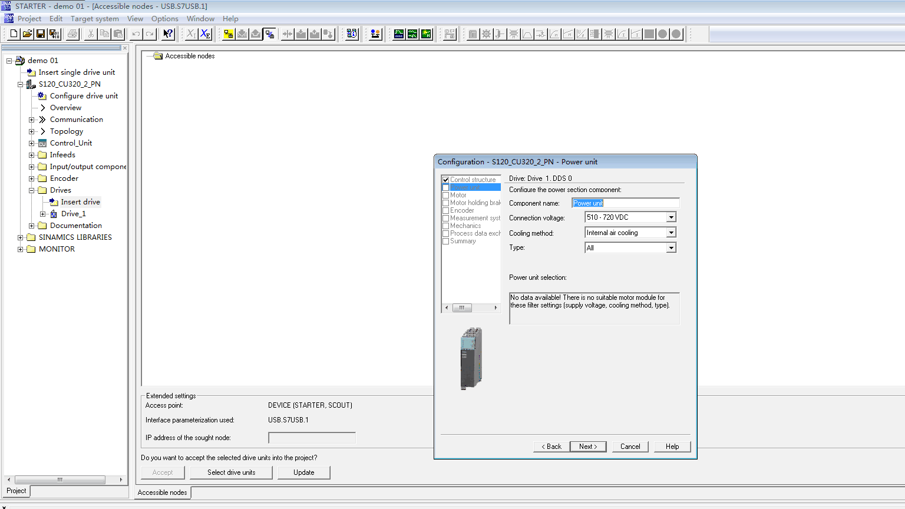Image resolution: width=905 pixels, height=509 pixels.
Task: Toggle the Encoder step checkbox in wizard
Action: [446, 211]
